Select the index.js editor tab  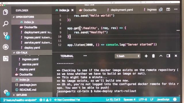(64, 10)
